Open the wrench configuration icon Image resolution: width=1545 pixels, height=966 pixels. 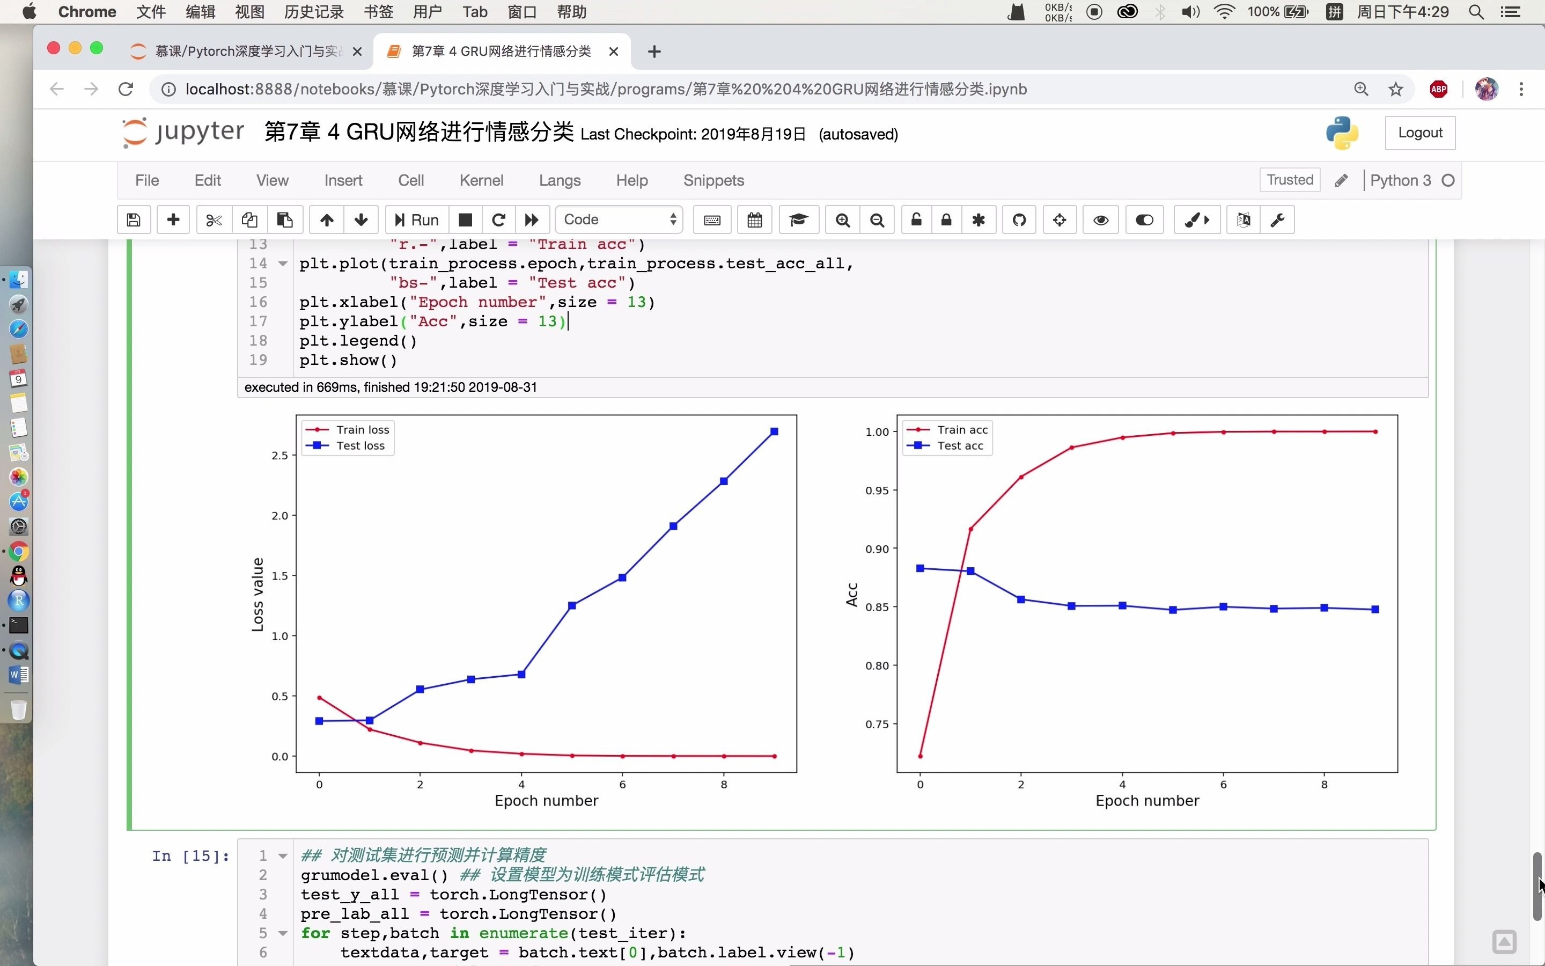[x=1277, y=220]
